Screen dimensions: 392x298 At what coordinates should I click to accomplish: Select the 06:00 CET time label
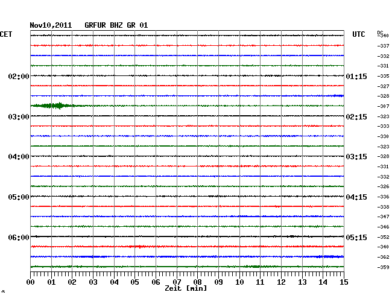tap(19, 237)
